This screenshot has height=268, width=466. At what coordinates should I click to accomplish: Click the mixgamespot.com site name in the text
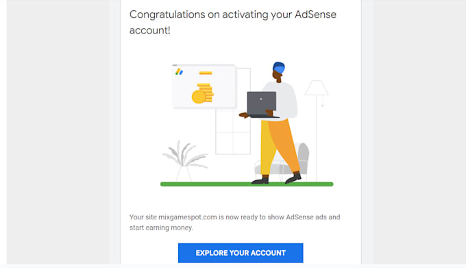[x=188, y=217]
